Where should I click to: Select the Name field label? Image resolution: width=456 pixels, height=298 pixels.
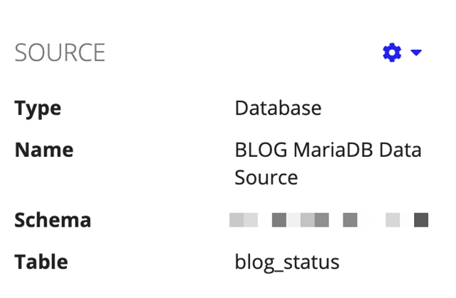43,150
